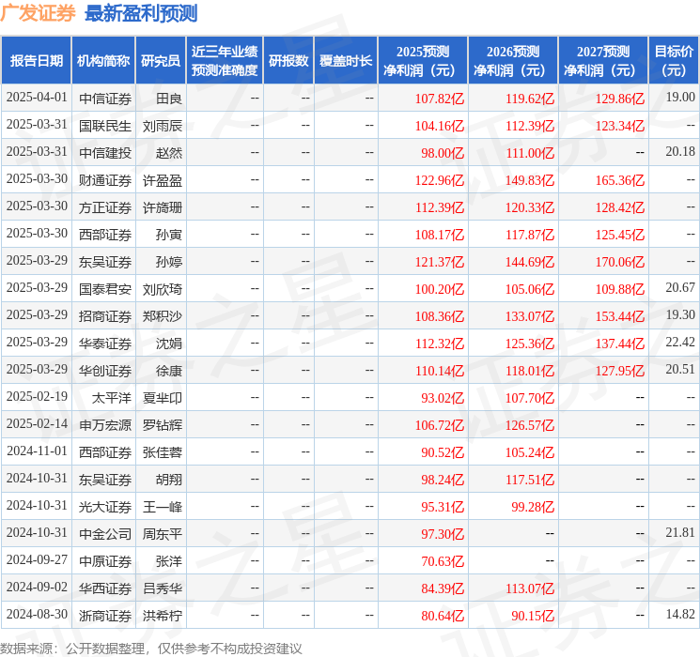Viewport: 700px width, 657px height.
Task: Click analyst name 胡翔
Action: click(x=169, y=480)
